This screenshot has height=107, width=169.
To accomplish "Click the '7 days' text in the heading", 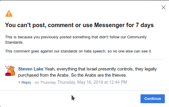I will (145, 25).
